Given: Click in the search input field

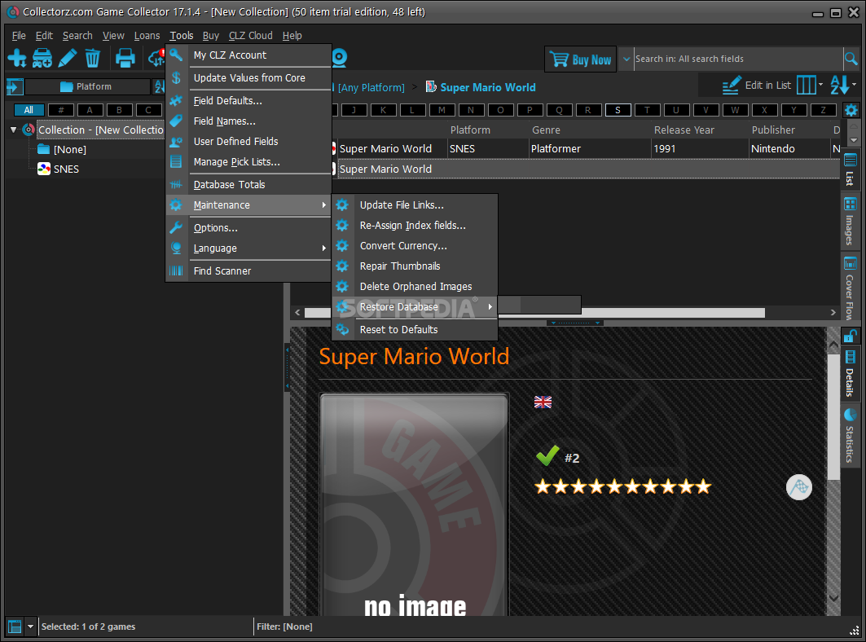Looking at the screenshot, I should [737, 59].
